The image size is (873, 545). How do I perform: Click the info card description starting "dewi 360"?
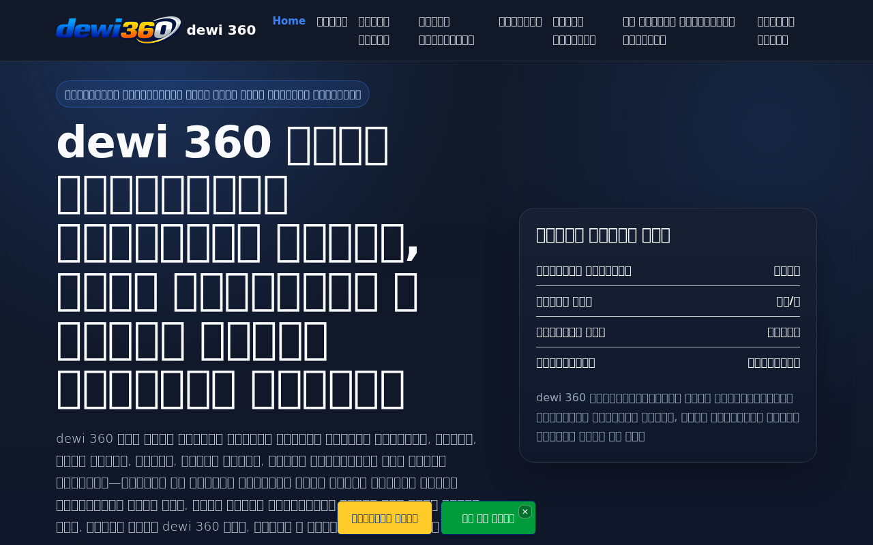click(668, 416)
